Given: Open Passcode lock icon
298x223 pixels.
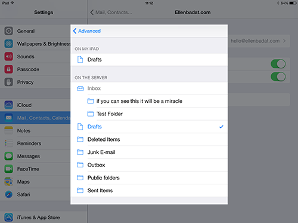Looking at the screenshot, I should click(x=8, y=69).
